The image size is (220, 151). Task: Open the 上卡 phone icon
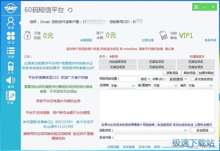click(x=10, y=68)
